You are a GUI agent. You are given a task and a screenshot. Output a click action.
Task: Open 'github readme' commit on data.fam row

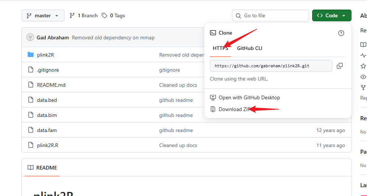pyautogui.click(x=176, y=130)
